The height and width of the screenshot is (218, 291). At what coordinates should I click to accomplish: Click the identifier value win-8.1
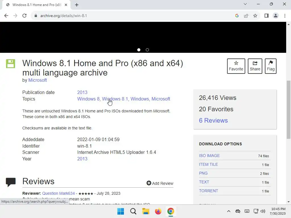84,146
